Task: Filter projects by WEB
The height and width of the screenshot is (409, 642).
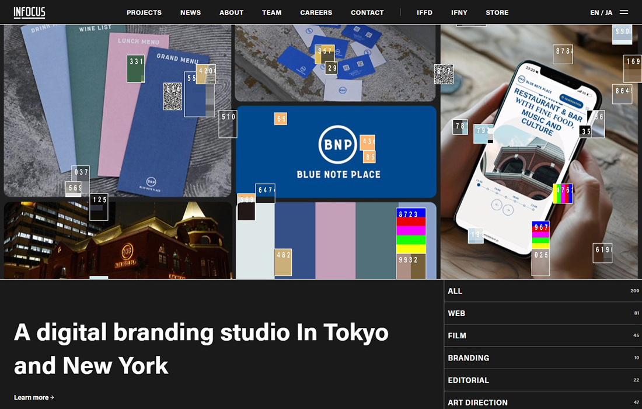Action: click(456, 313)
